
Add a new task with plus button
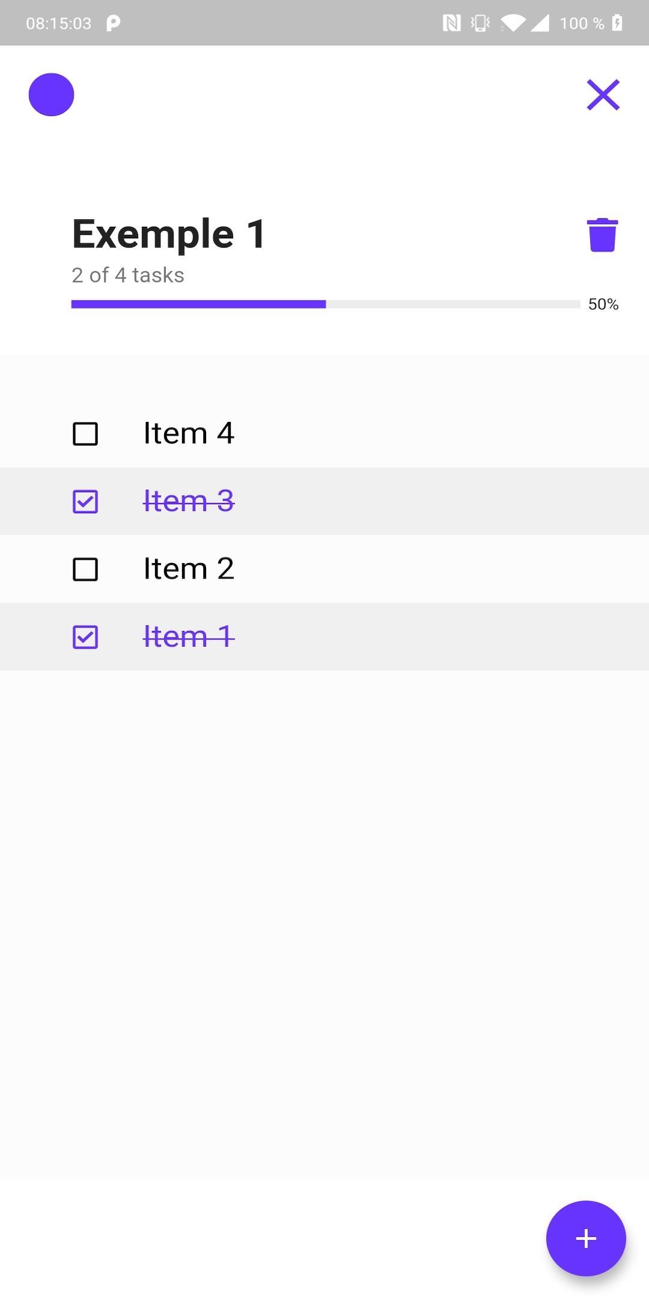586,1238
